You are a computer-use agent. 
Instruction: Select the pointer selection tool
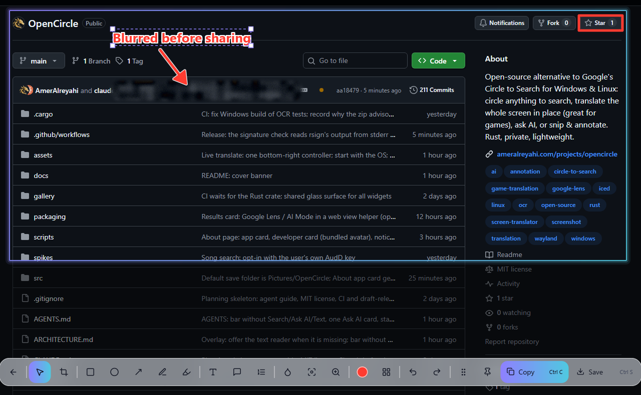[x=40, y=372]
